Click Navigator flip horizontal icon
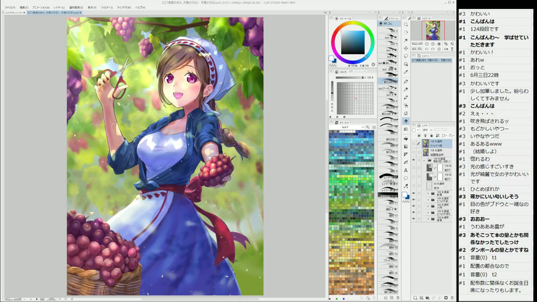This screenshot has height=302, width=537. [446, 49]
